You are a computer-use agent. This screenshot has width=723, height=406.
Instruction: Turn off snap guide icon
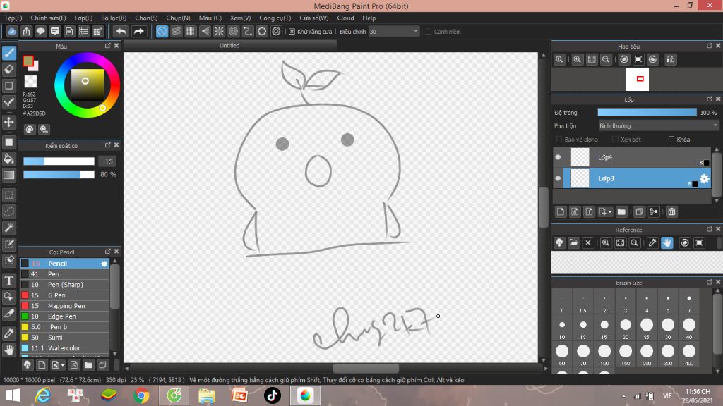pyautogui.click(x=162, y=31)
